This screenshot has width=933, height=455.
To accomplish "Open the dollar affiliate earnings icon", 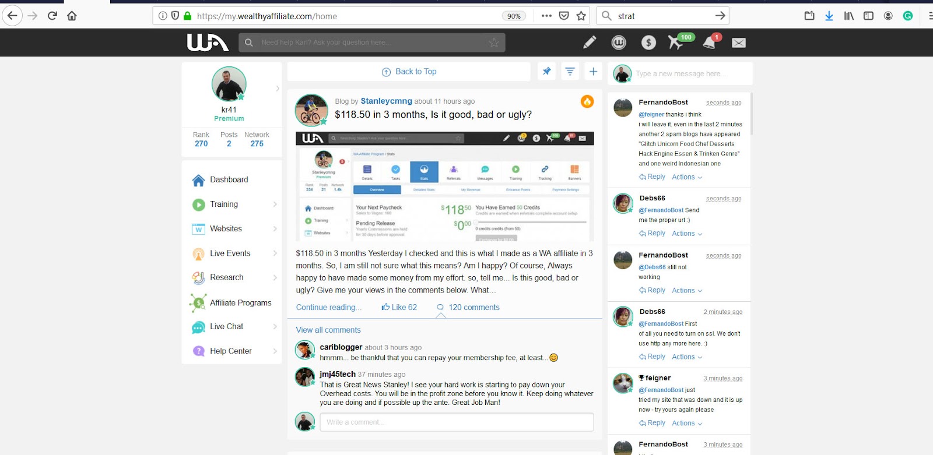I will pyautogui.click(x=648, y=43).
